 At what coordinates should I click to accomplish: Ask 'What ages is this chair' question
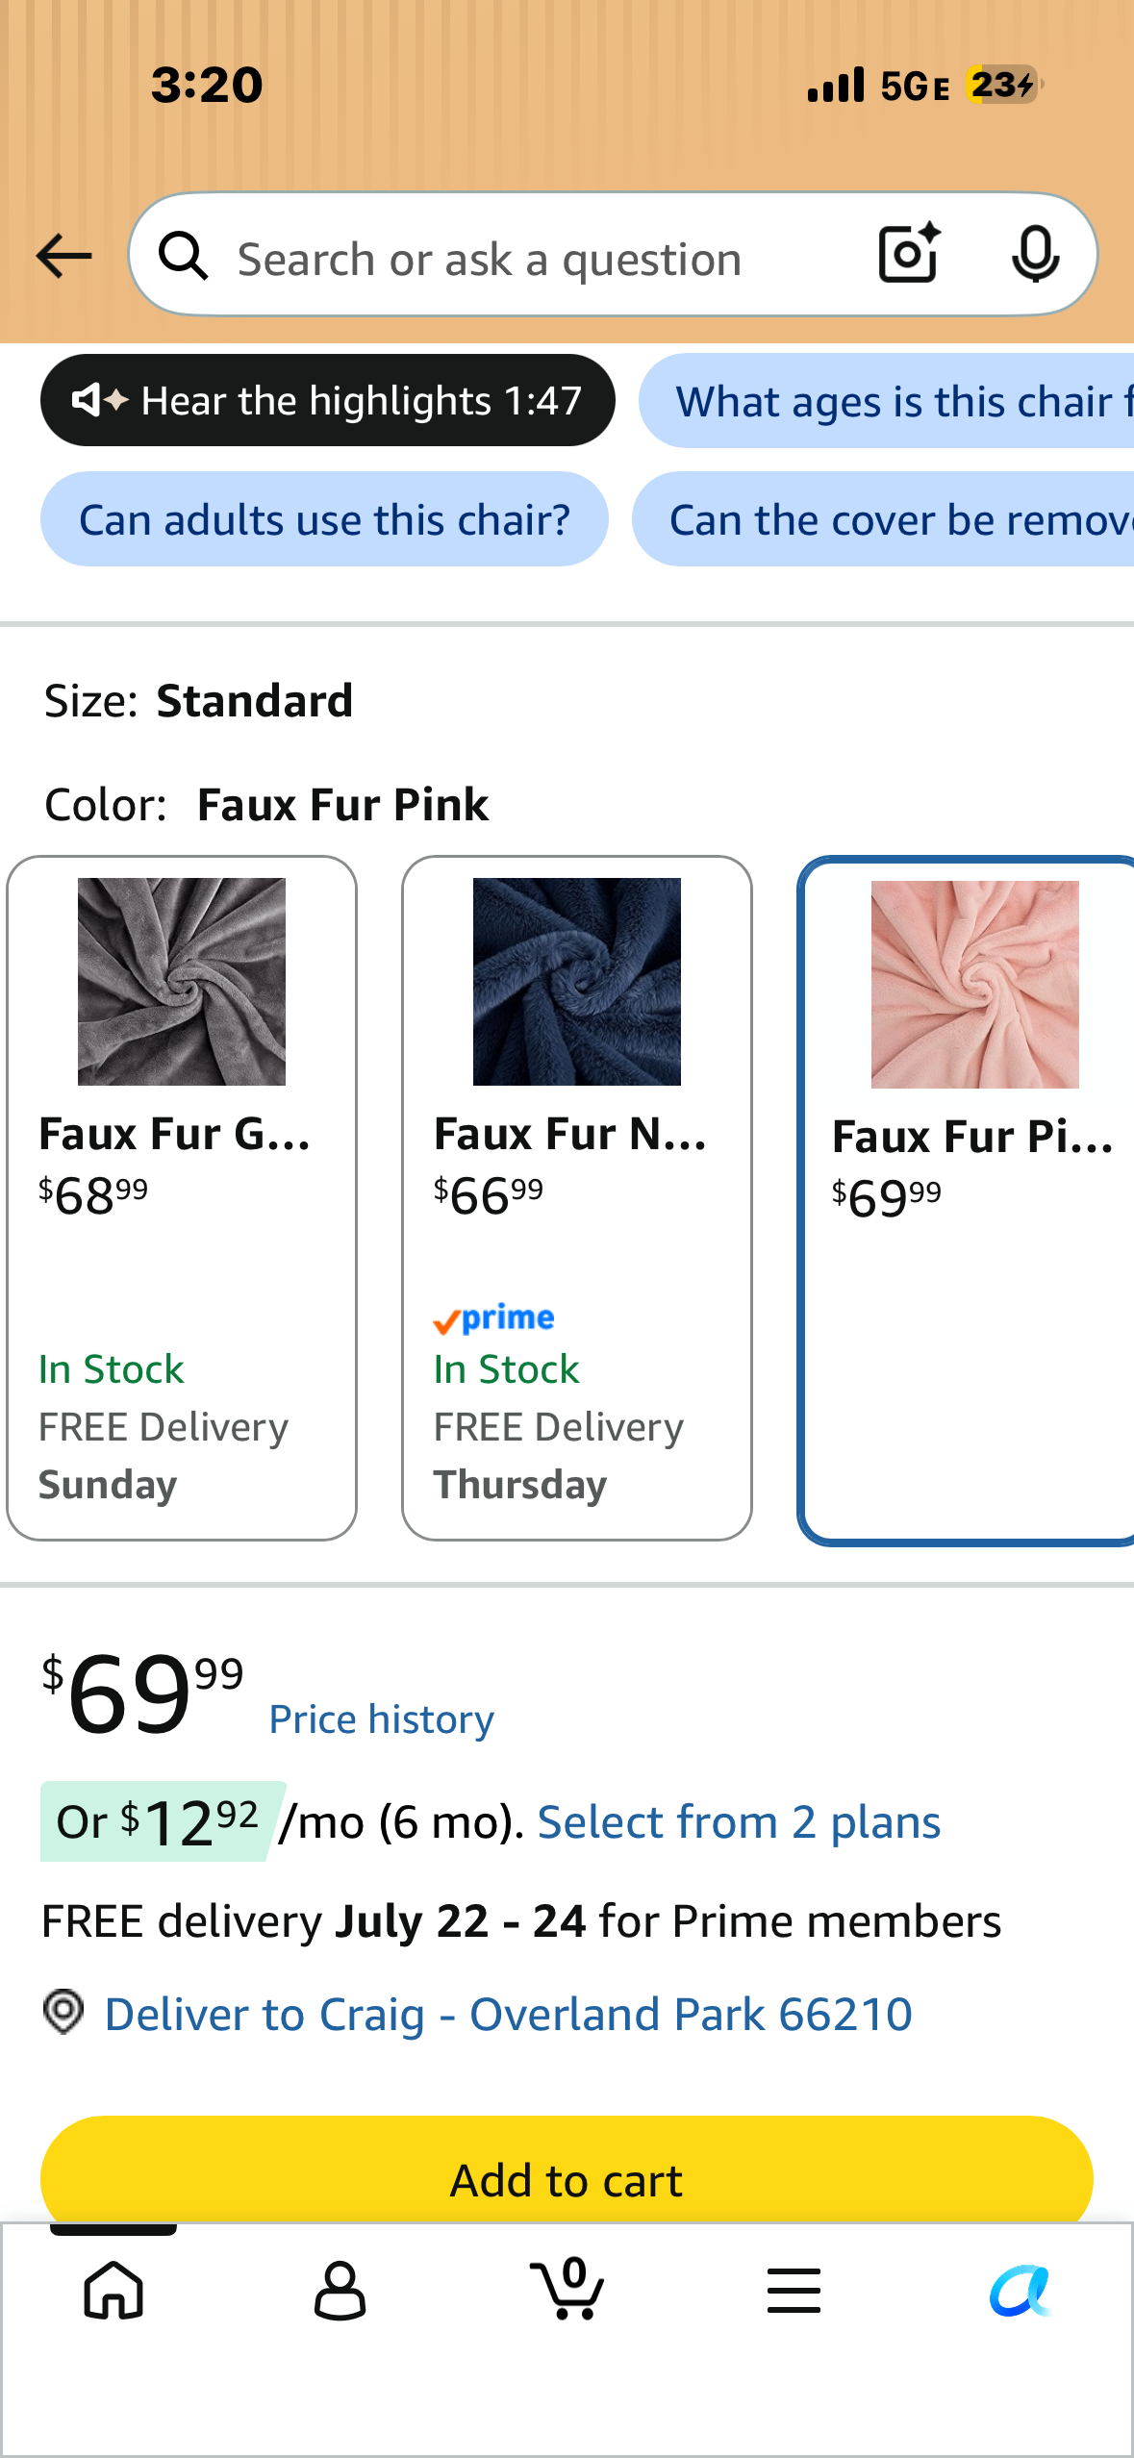point(887,400)
